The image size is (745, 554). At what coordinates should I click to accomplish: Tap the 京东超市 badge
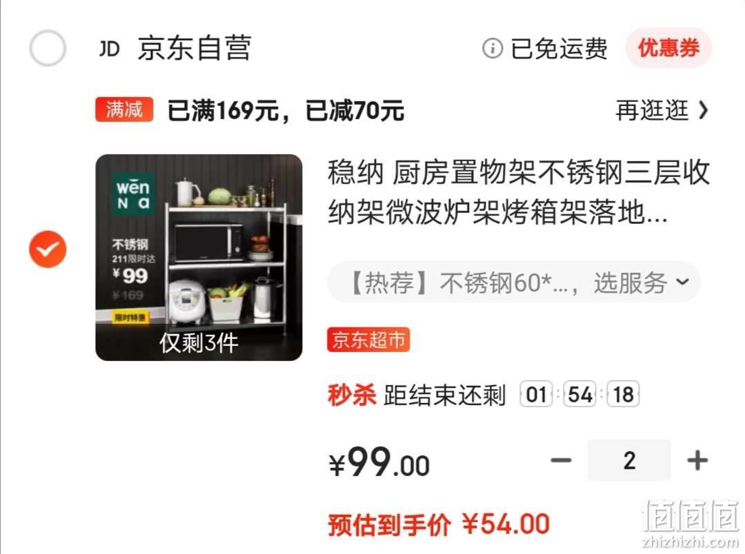(x=368, y=340)
